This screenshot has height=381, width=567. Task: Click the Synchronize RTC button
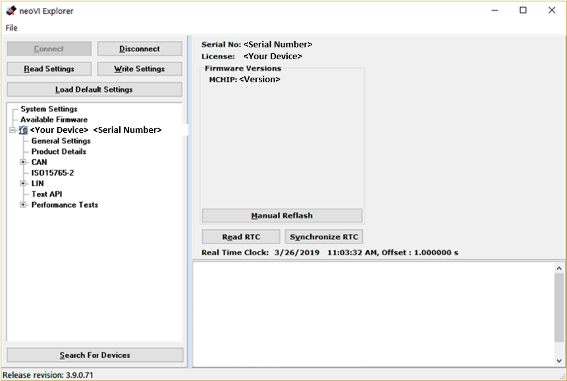[x=324, y=237]
